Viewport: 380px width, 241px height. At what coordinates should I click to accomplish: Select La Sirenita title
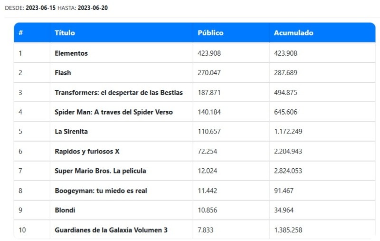pos(71,131)
